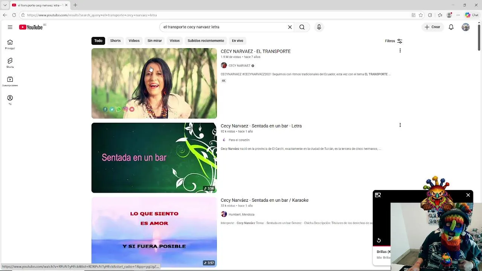
Task: Click the Crear button
Action: (x=432, y=27)
